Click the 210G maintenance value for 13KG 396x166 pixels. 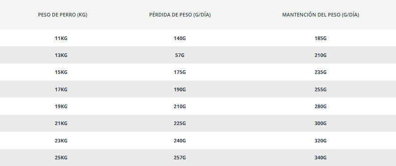[x=320, y=55]
